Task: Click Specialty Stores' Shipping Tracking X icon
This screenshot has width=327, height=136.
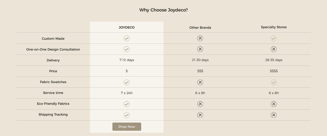Action: (x=274, y=115)
